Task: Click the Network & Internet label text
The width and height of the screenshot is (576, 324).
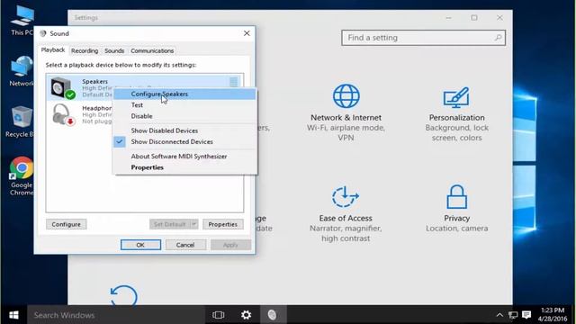Action: tap(346, 118)
